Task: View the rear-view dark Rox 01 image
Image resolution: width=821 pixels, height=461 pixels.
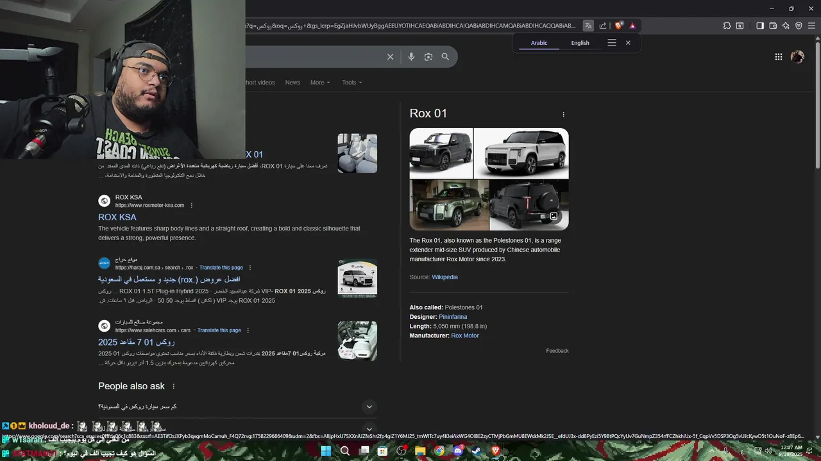Action: pos(529,205)
